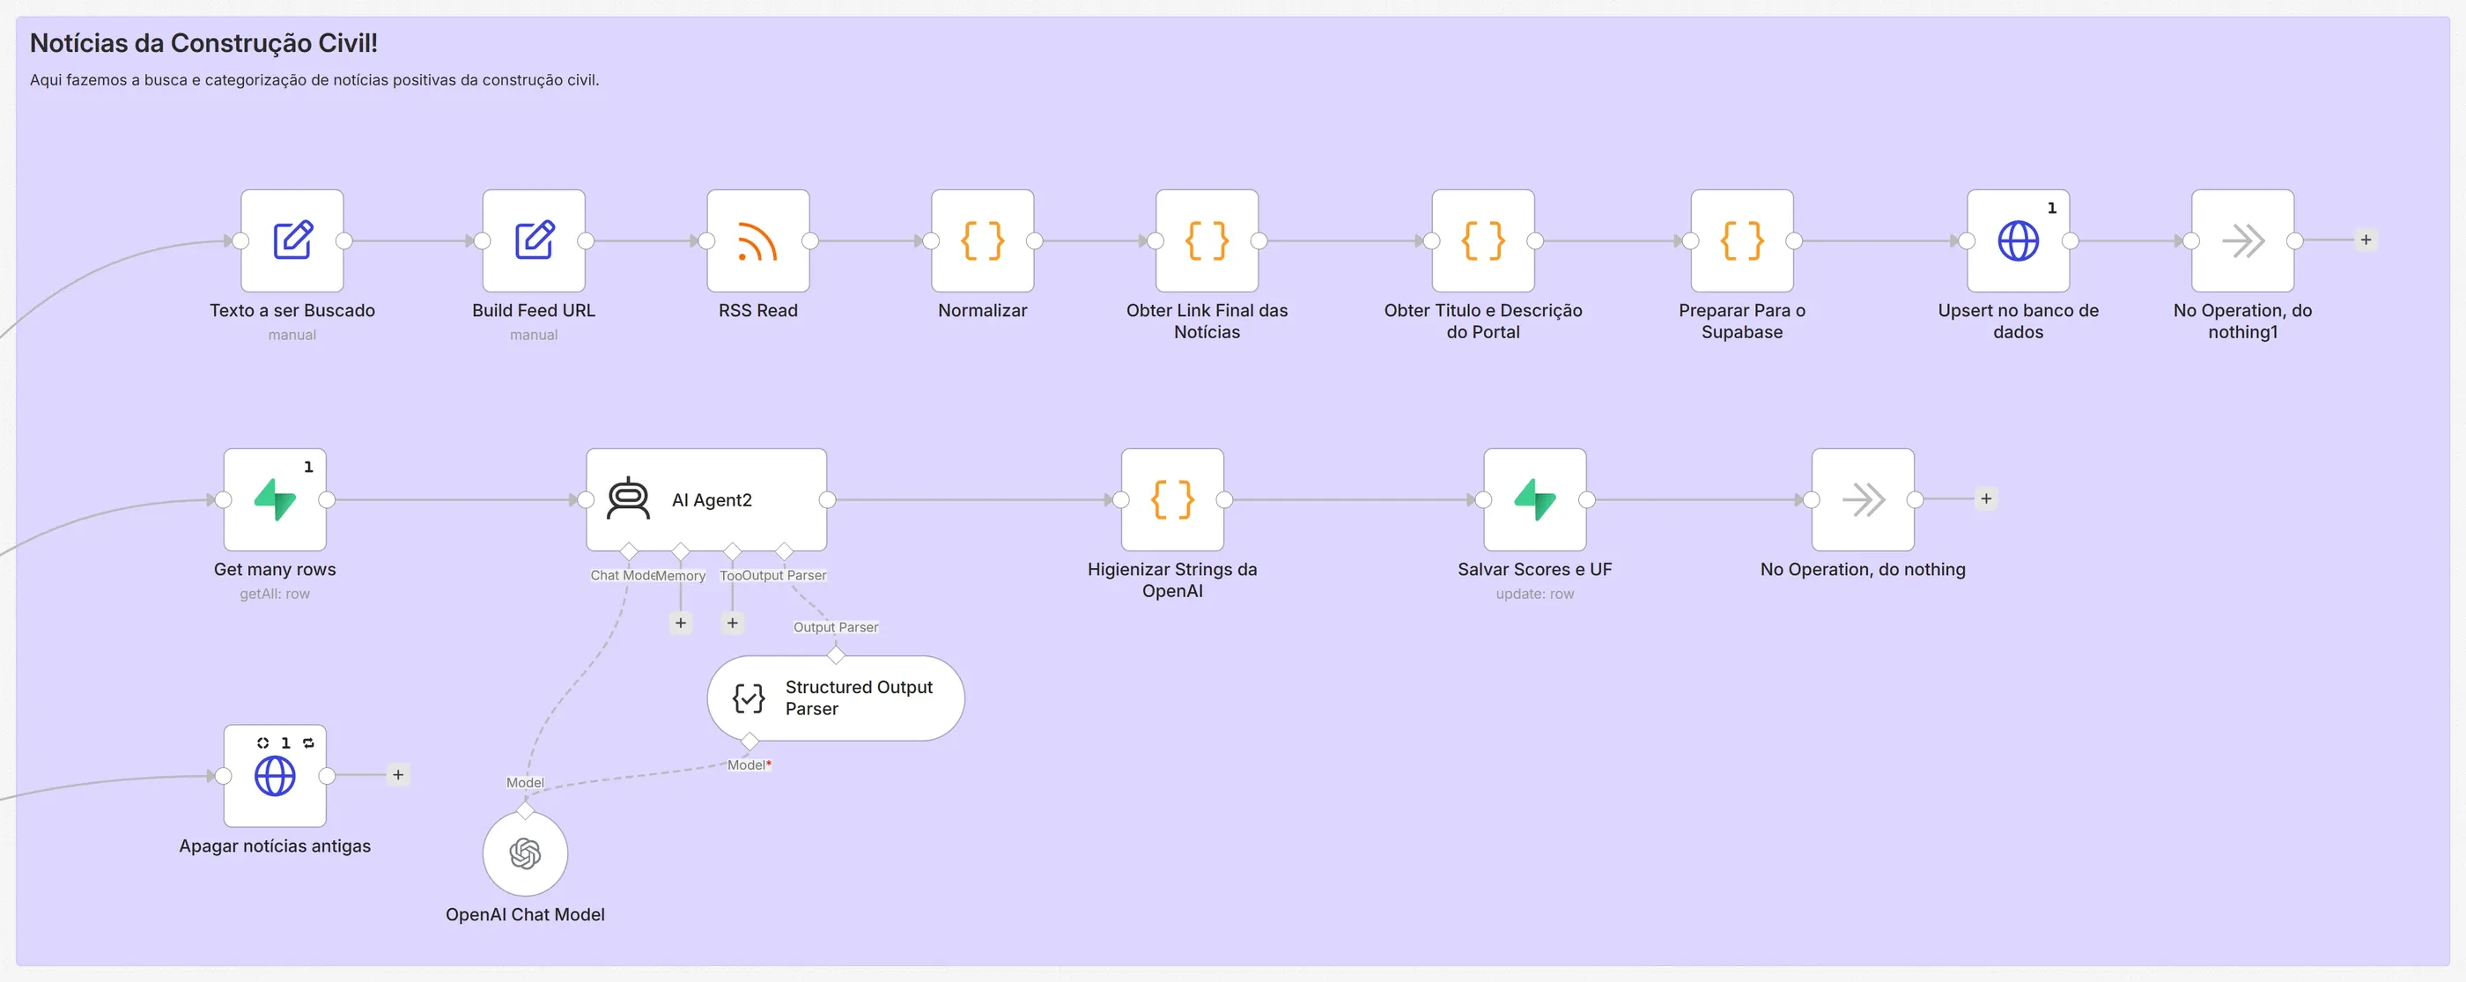
Task: Click the 'Model' label above OpenAI Chat Model
Action: (525, 783)
